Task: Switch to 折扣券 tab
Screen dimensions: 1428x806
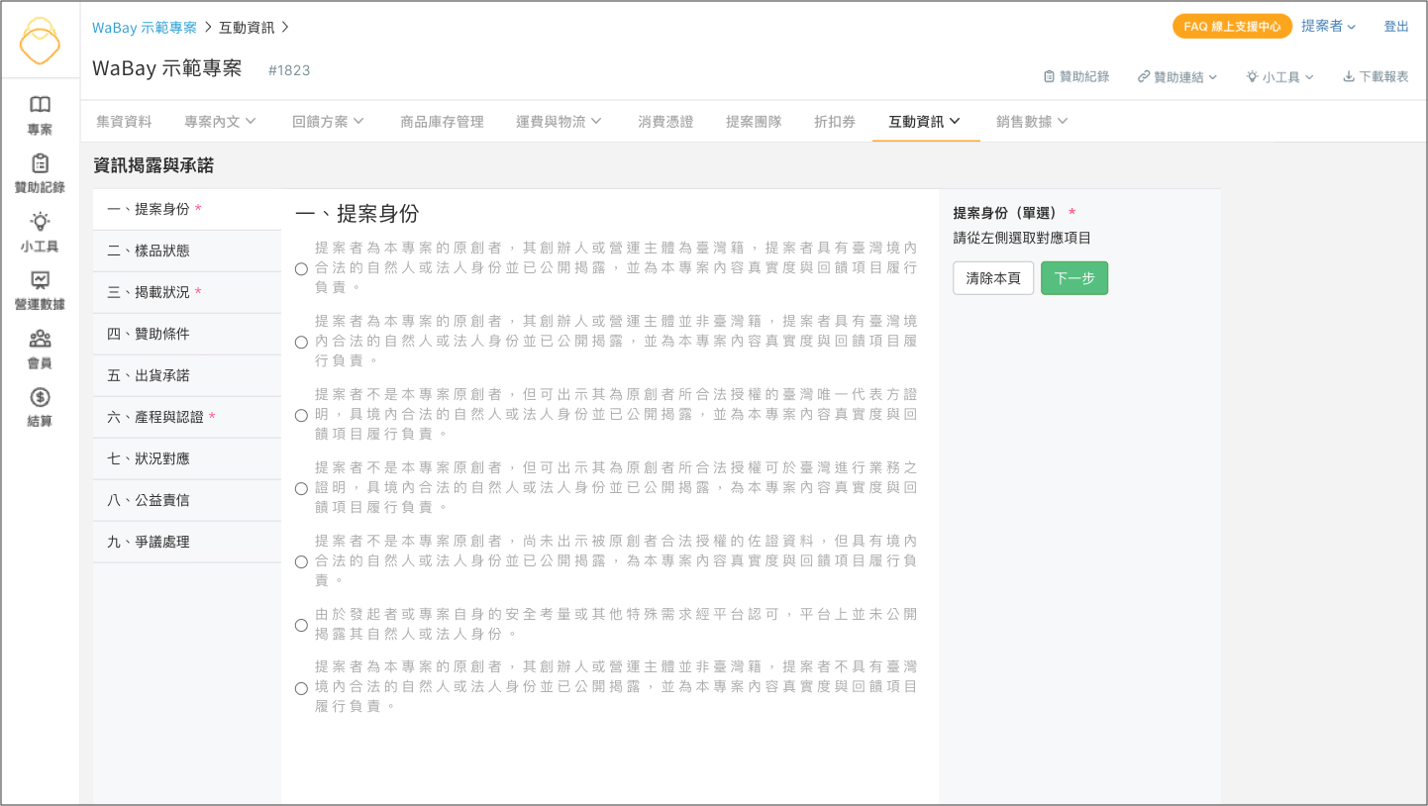Action: coord(835,122)
